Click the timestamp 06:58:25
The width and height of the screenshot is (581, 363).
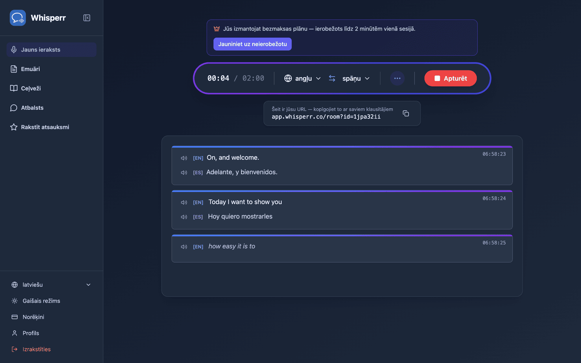[x=494, y=242]
